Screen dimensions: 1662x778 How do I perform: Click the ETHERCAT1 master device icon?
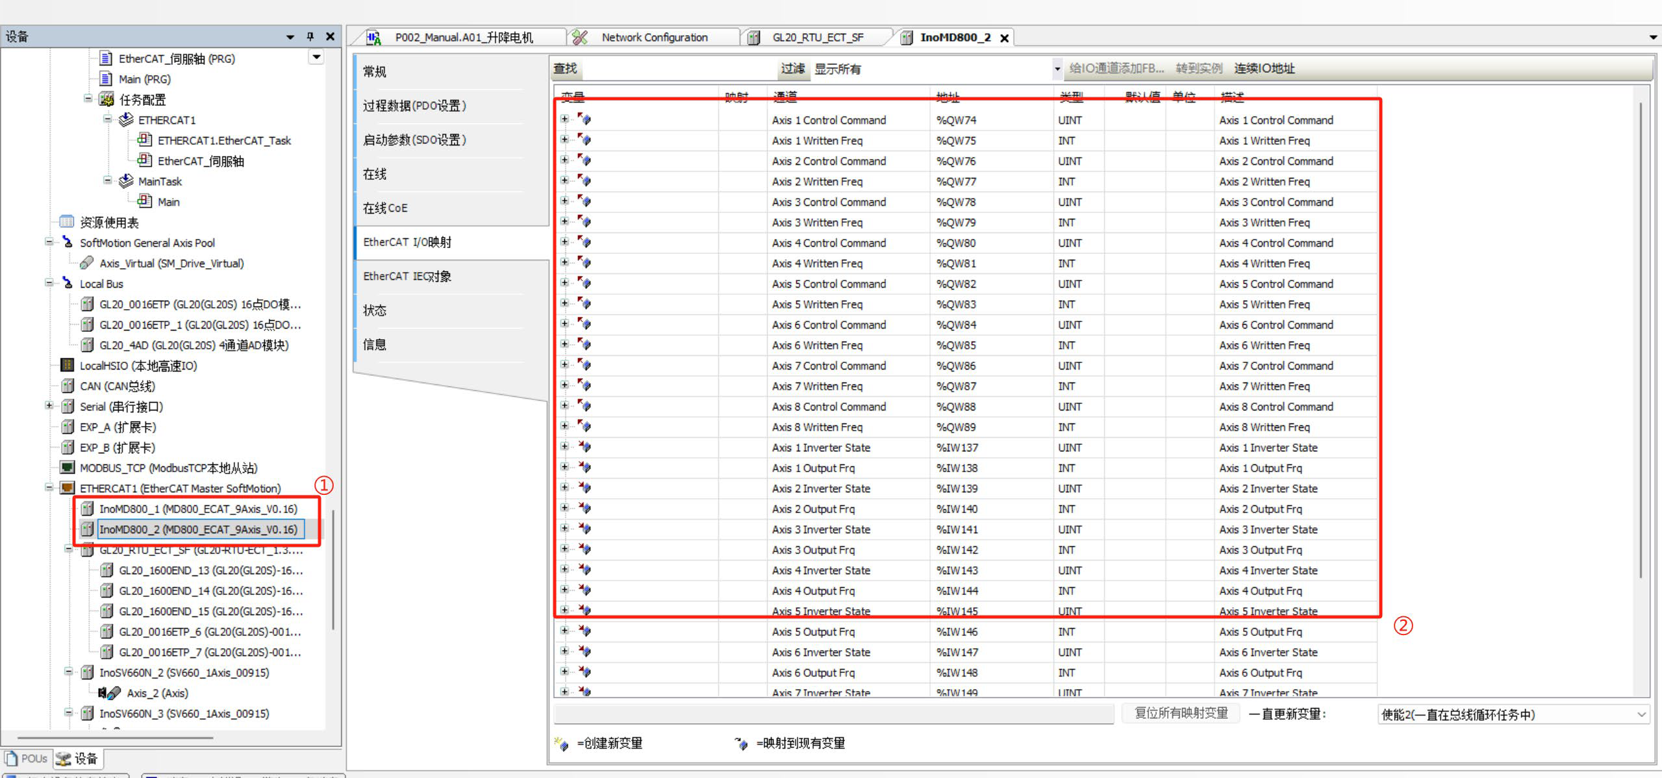coord(67,488)
